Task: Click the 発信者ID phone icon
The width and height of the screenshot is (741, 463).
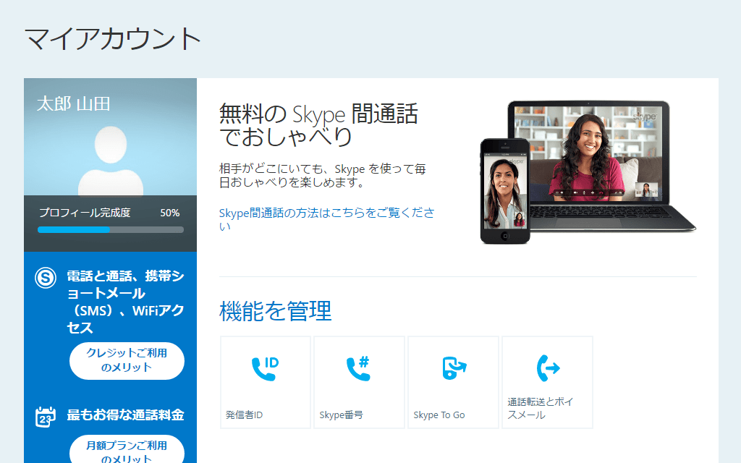Action: [265, 368]
